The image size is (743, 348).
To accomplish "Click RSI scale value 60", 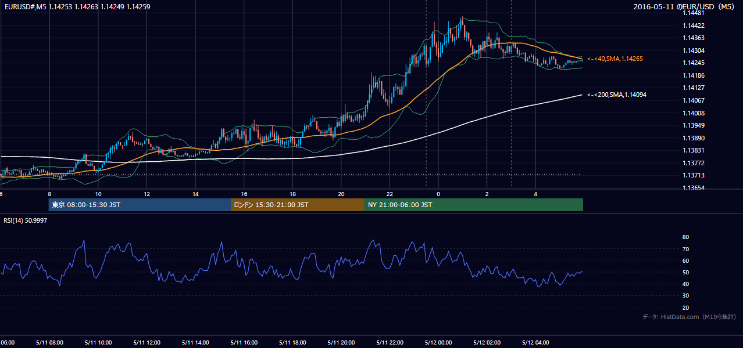I will coord(685,260).
